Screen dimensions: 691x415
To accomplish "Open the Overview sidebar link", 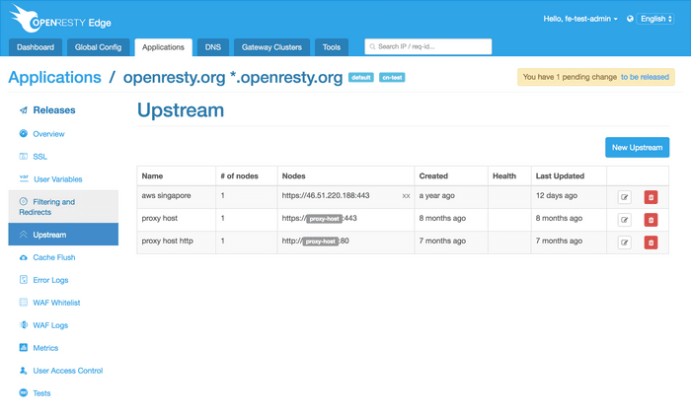I will click(x=48, y=134).
